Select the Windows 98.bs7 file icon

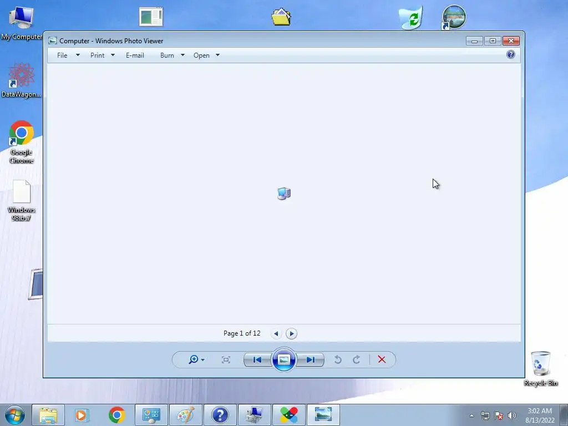pos(21,200)
